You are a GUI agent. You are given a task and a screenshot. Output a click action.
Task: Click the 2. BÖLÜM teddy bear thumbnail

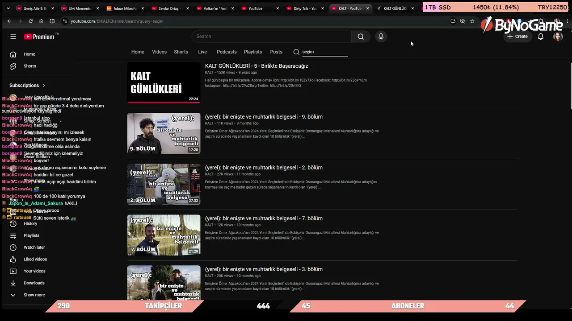click(x=164, y=184)
